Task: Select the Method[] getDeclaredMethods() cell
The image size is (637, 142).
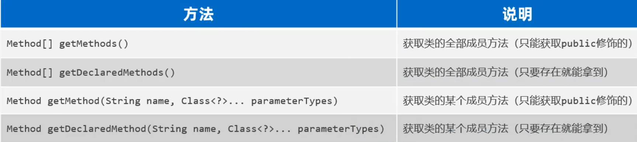Action: tap(198, 72)
